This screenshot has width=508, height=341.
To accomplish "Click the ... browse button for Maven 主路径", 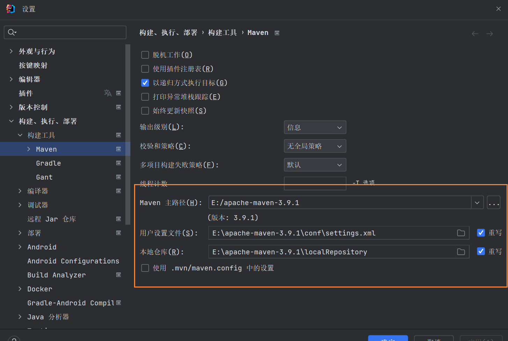I will point(494,203).
